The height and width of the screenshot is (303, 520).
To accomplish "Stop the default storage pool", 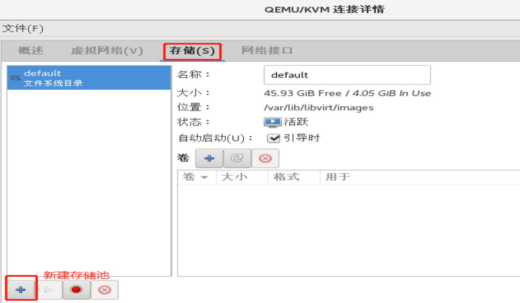I will pos(76,290).
